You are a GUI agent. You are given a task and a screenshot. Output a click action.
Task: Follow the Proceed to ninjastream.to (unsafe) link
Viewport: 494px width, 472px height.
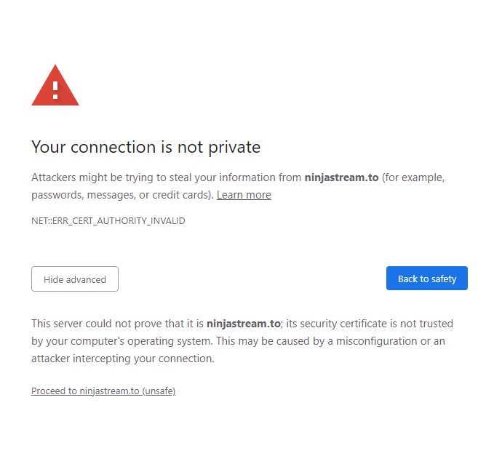(103, 391)
